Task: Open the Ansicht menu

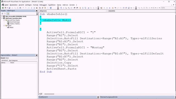Action: 21,5
